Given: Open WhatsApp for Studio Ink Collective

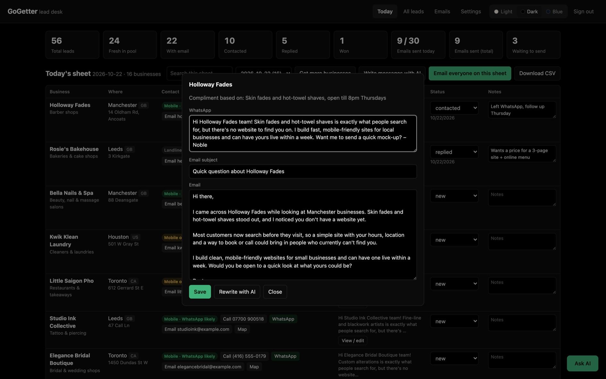Looking at the screenshot, I should click(283, 319).
